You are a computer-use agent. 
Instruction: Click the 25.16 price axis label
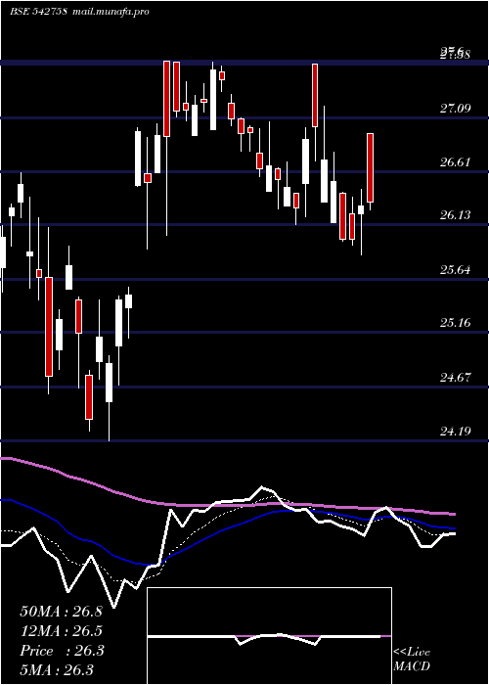(x=456, y=323)
